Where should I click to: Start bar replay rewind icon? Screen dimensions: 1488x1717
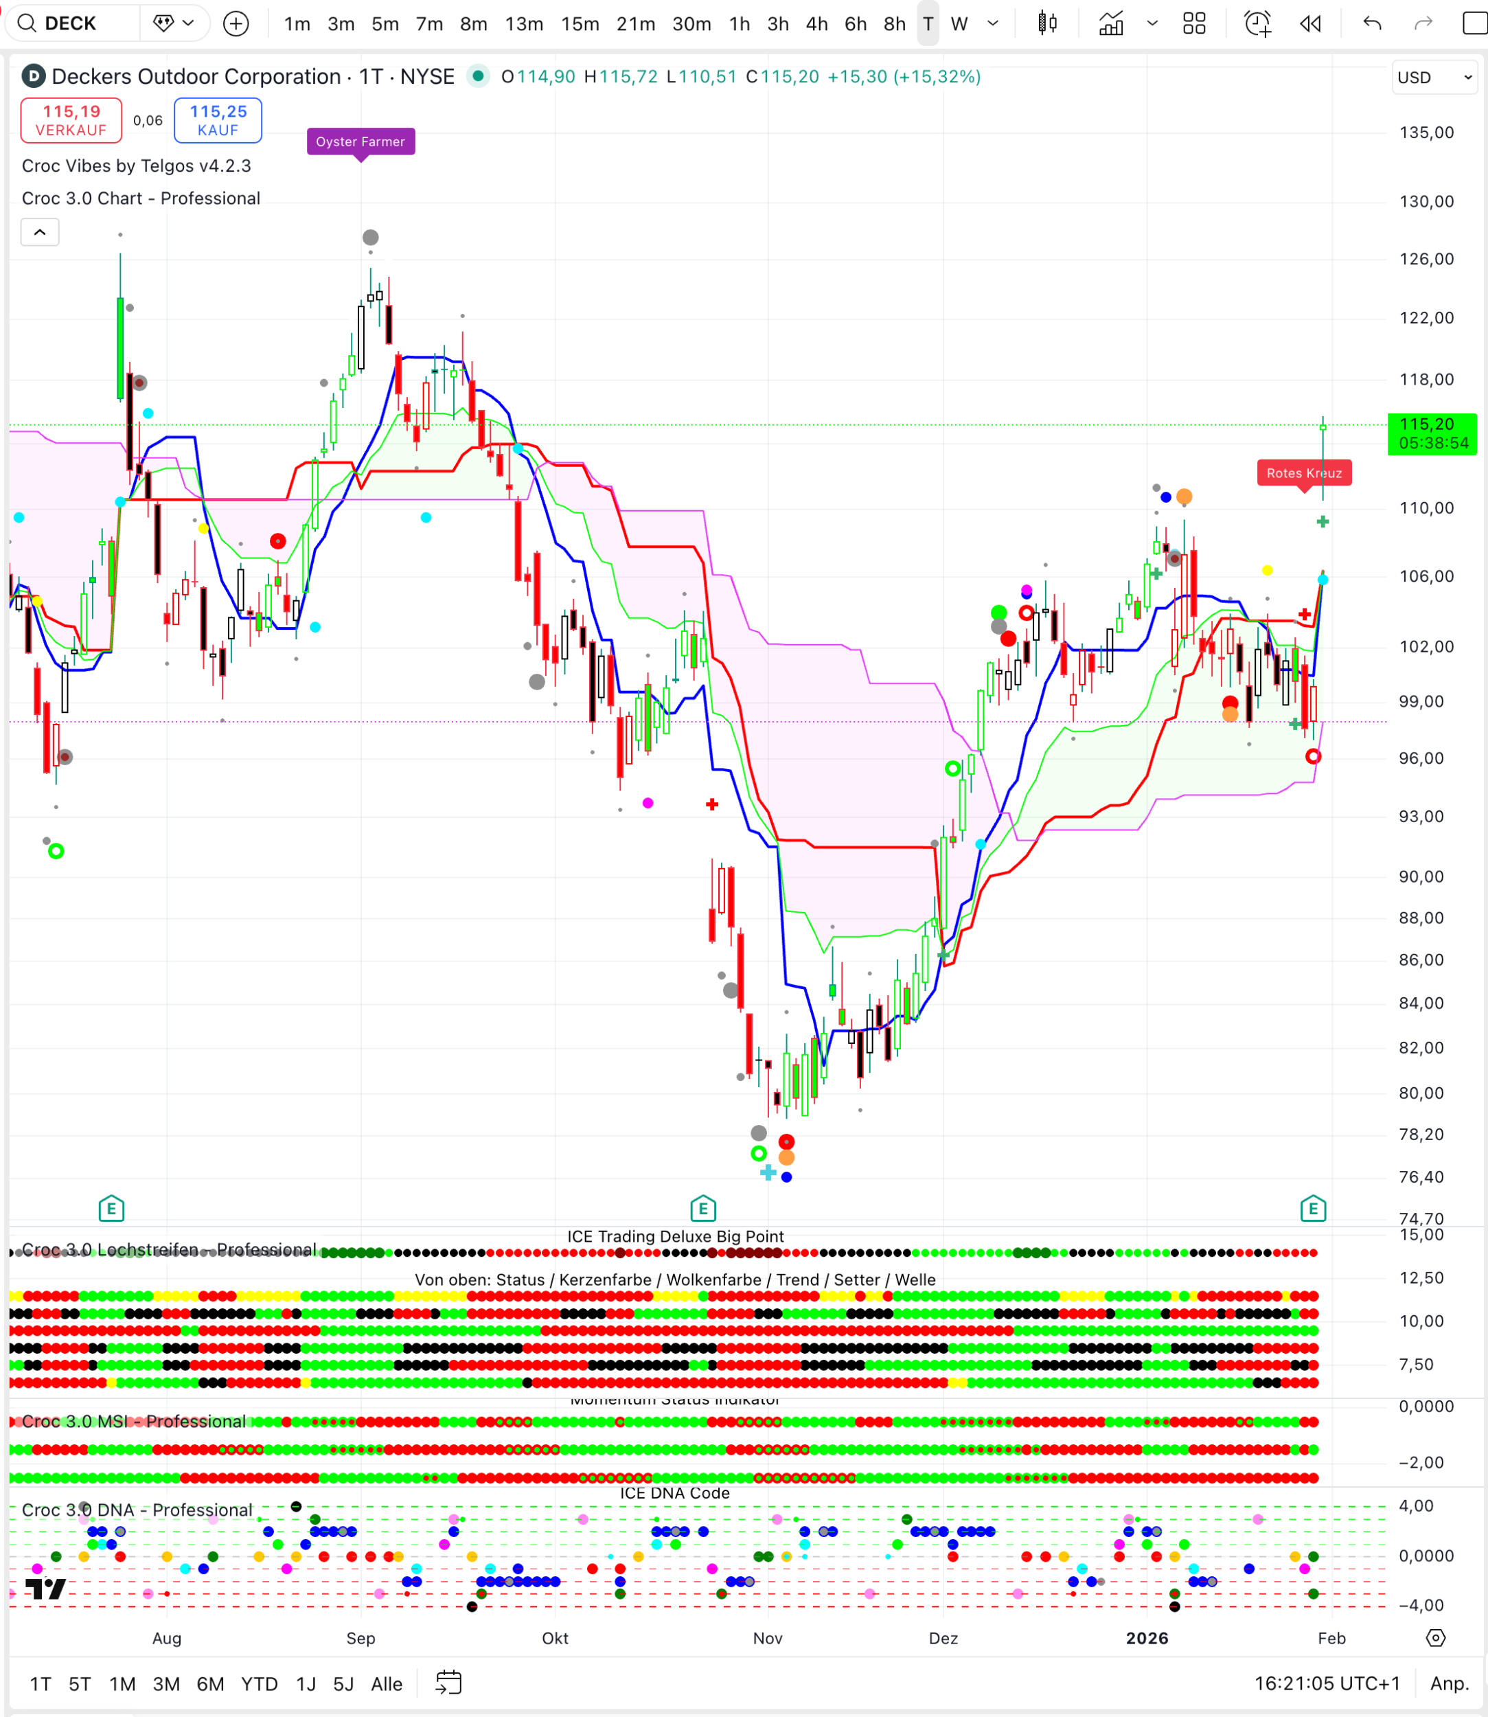(x=1310, y=23)
